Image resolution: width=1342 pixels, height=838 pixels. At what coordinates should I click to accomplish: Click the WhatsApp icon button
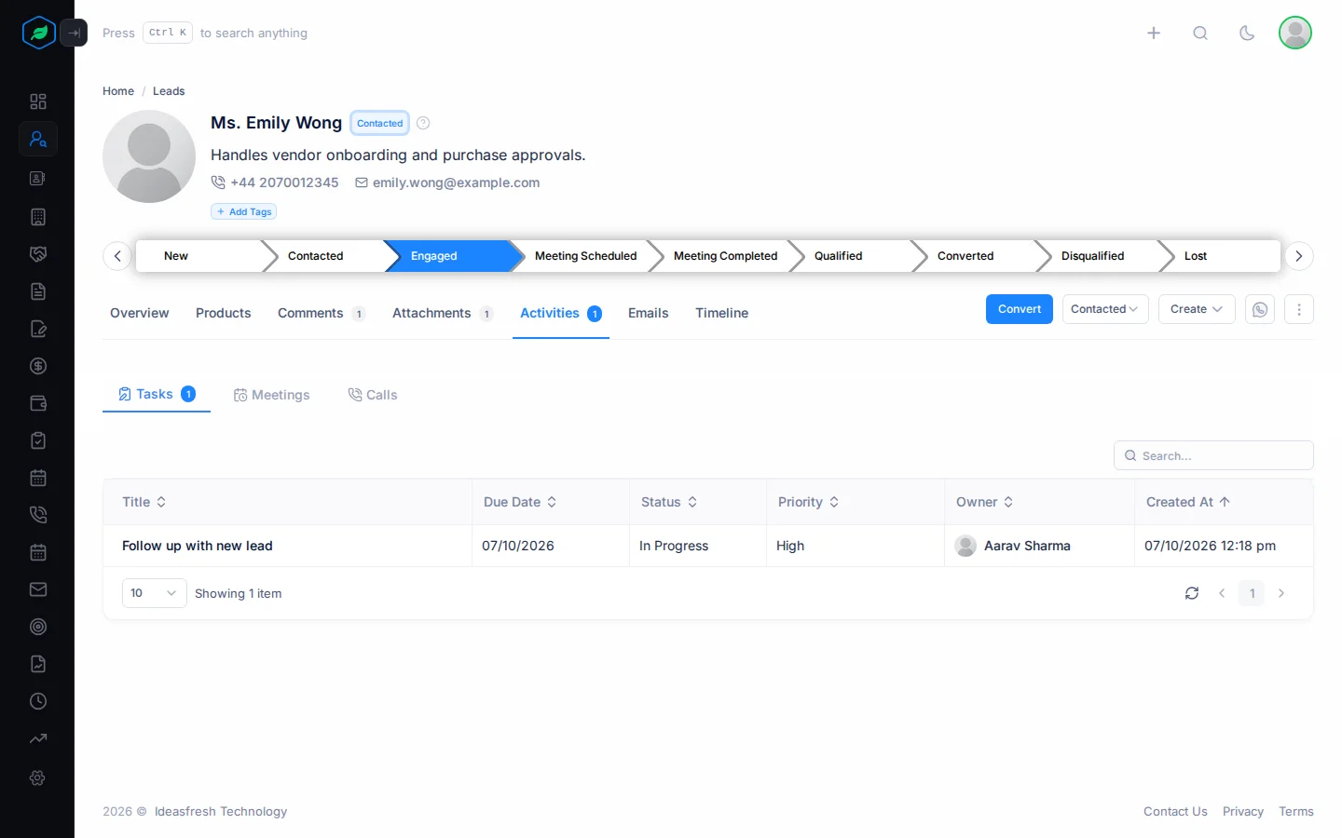click(1260, 309)
